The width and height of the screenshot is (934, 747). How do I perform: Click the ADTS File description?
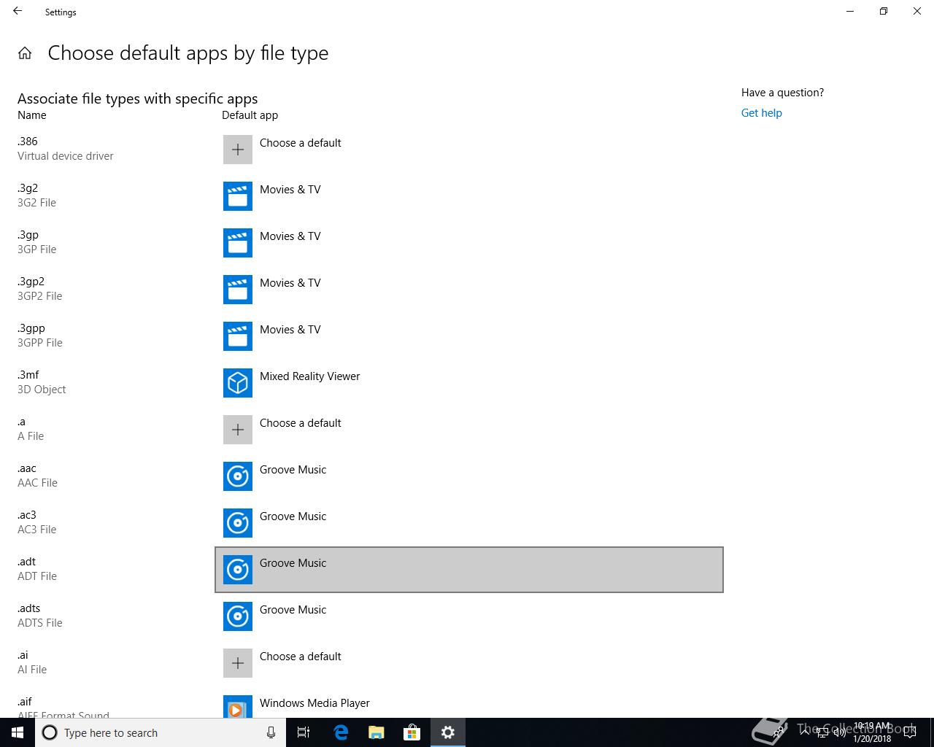(40, 623)
